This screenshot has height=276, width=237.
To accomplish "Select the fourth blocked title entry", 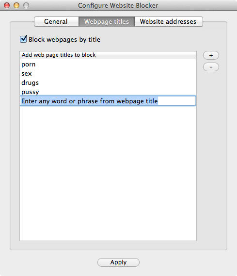I will (x=108, y=92).
